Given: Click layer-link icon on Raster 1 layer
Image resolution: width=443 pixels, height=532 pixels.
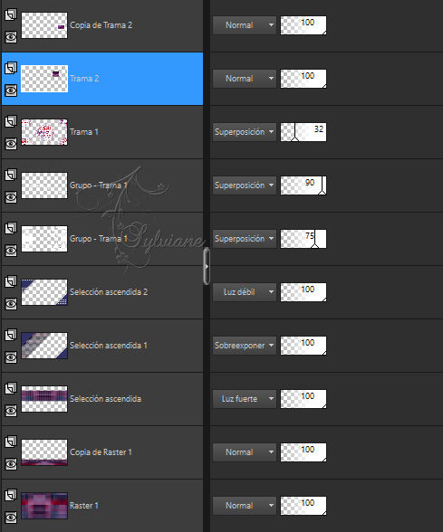Looking at the screenshot, I should tap(11, 495).
